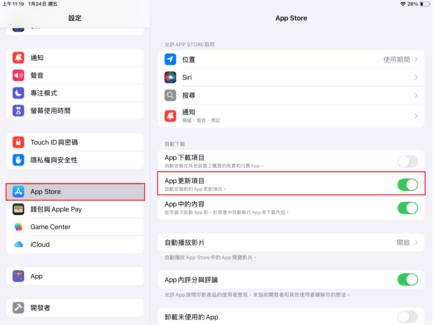Tap the 設定 sidebar title

coord(75,18)
